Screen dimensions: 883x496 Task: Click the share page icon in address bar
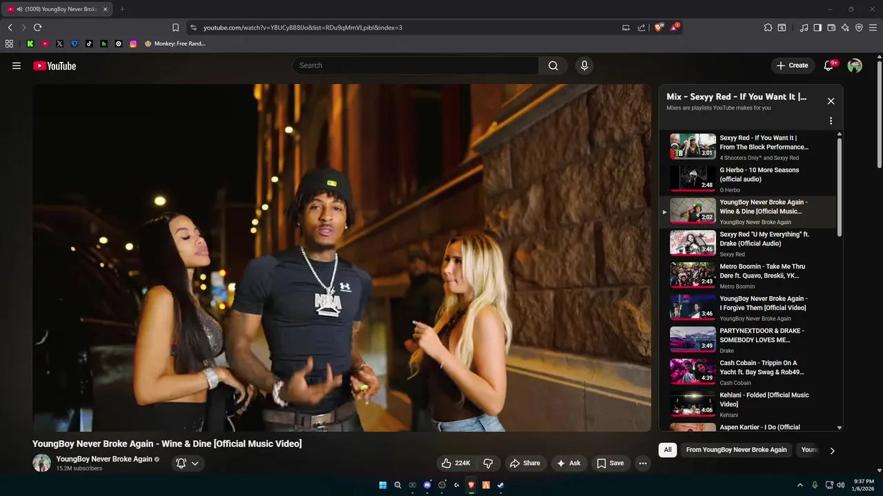coord(642,28)
